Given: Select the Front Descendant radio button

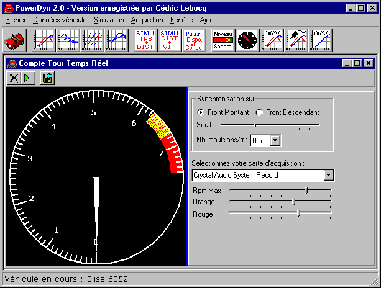Looking at the screenshot, I should click(x=260, y=112).
